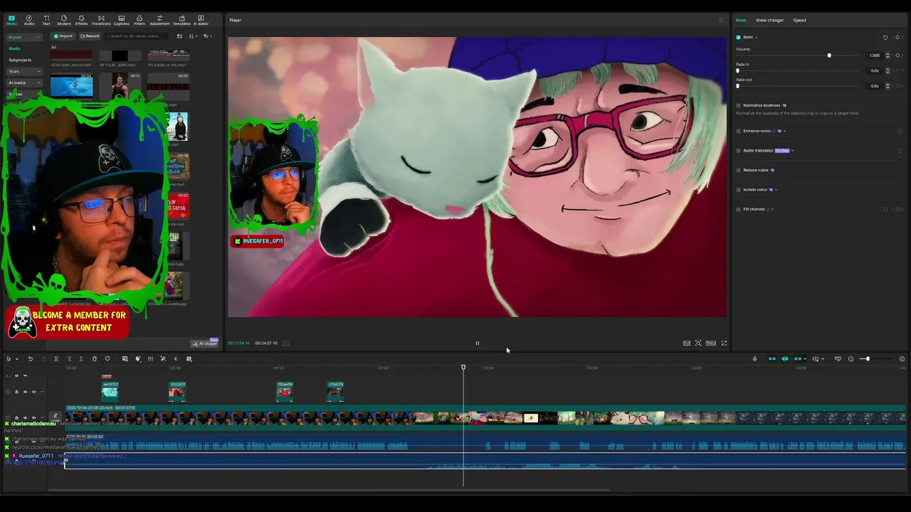Add a keyframe for Volume
This screenshot has height=512, width=911.
coord(897,55)
